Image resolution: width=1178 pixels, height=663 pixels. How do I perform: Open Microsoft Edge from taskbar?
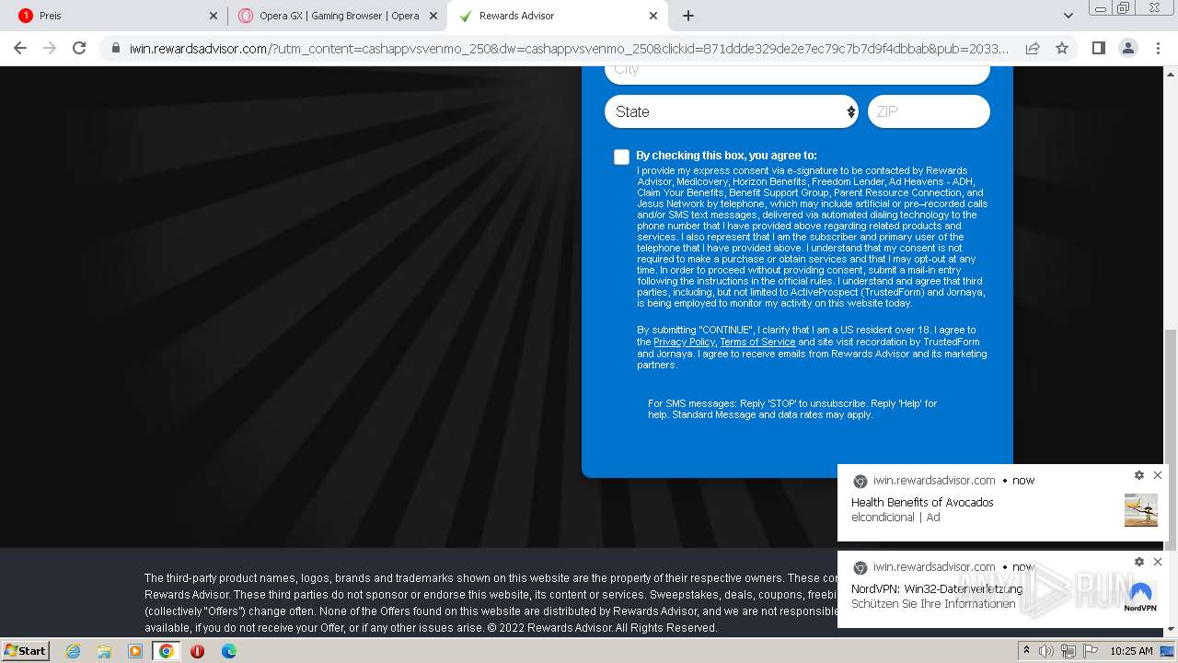coord(228,651)
